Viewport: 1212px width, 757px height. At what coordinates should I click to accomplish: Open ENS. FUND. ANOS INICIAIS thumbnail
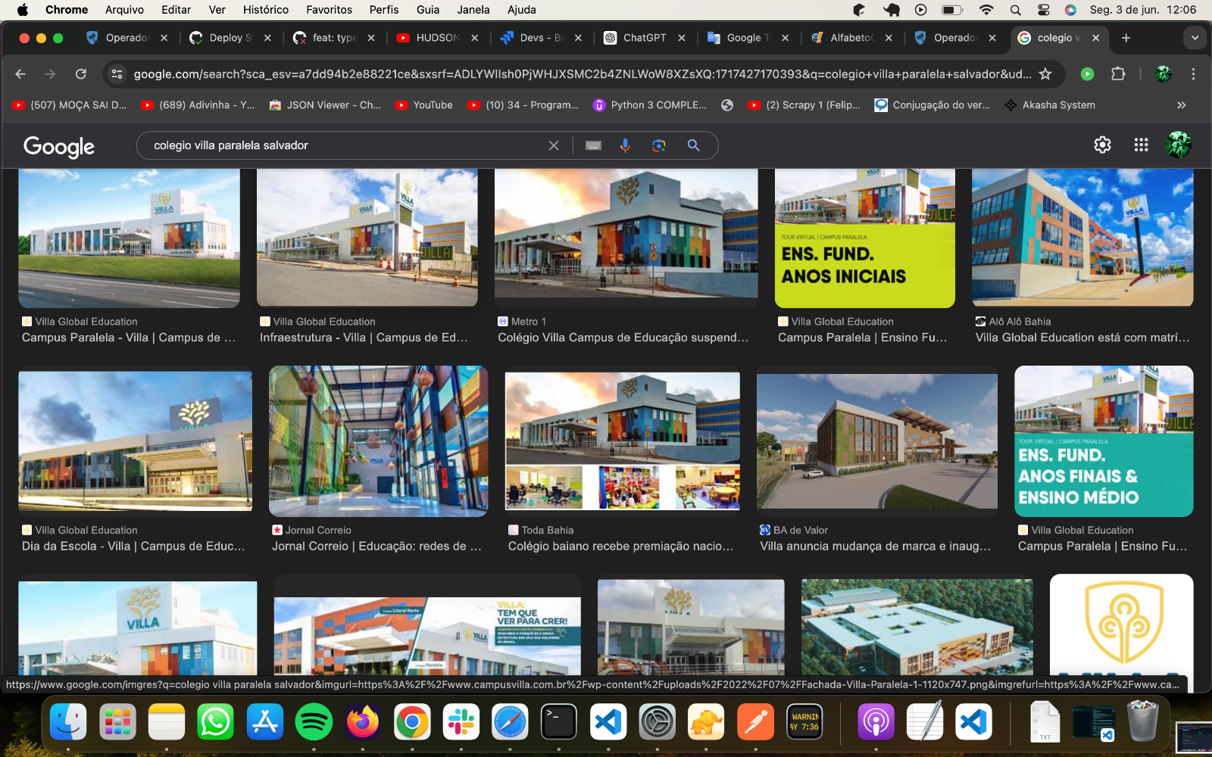(864, 238)
